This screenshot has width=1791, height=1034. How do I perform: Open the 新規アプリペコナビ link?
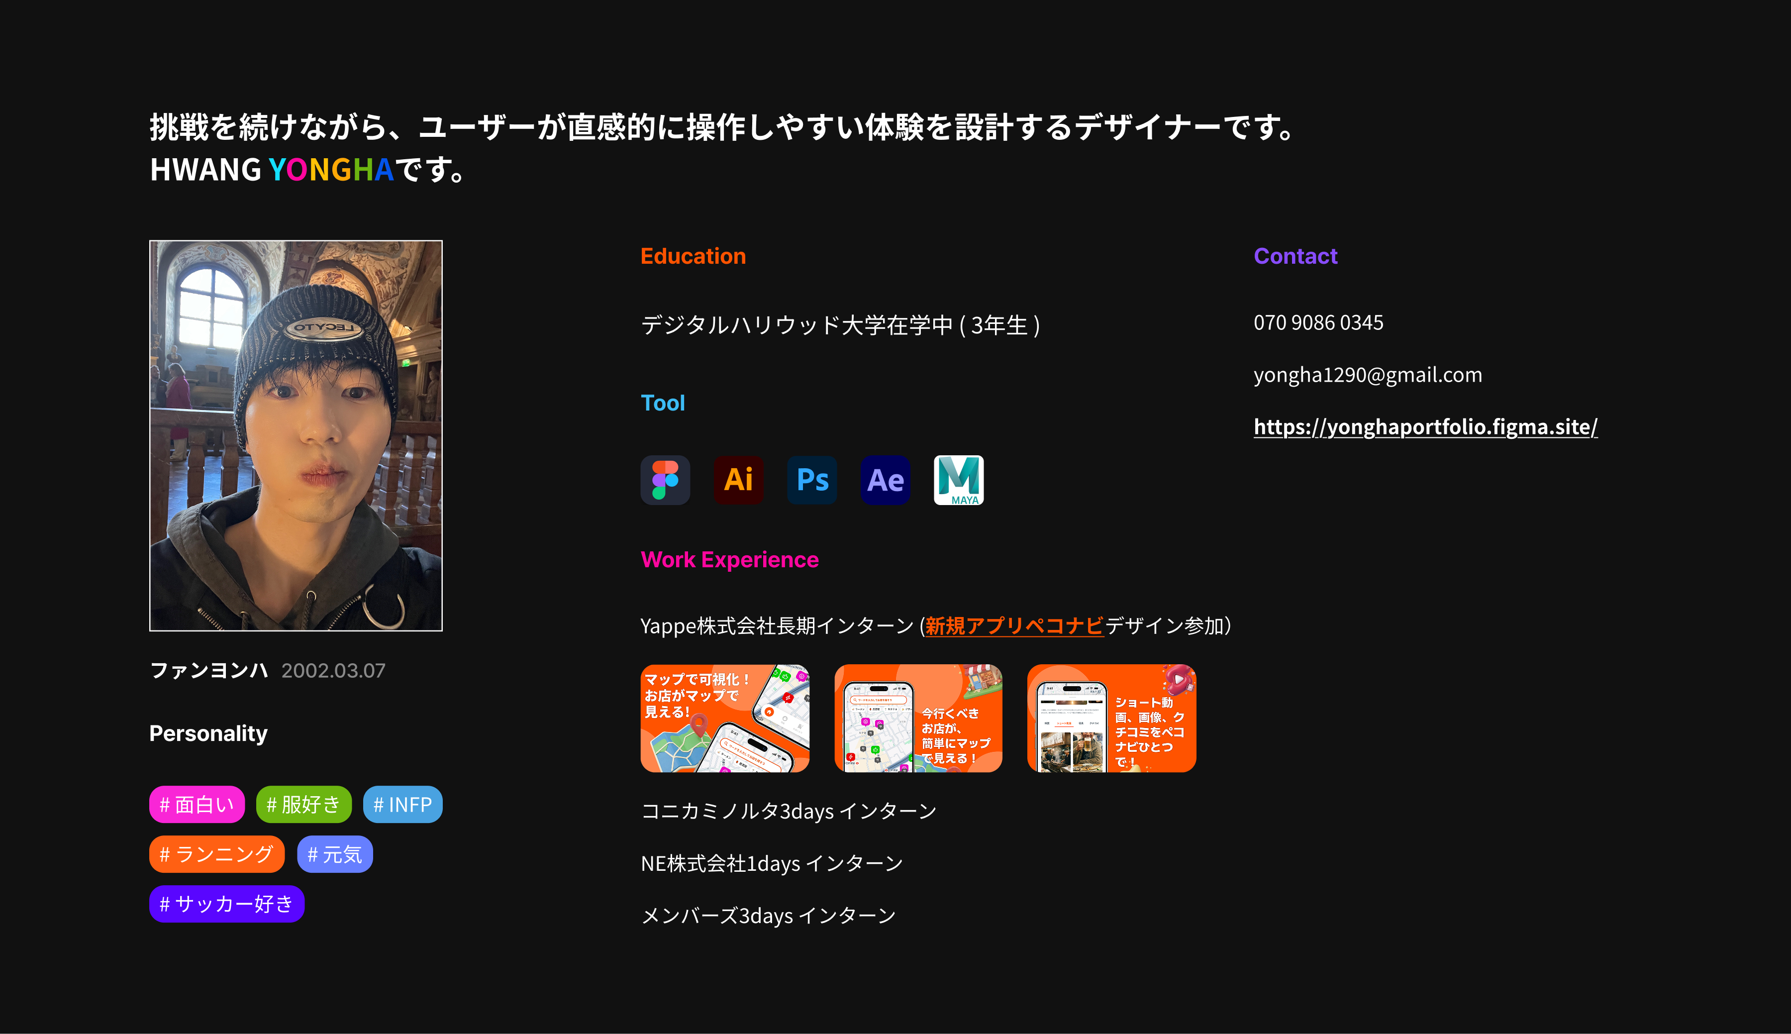[1014, 625]
